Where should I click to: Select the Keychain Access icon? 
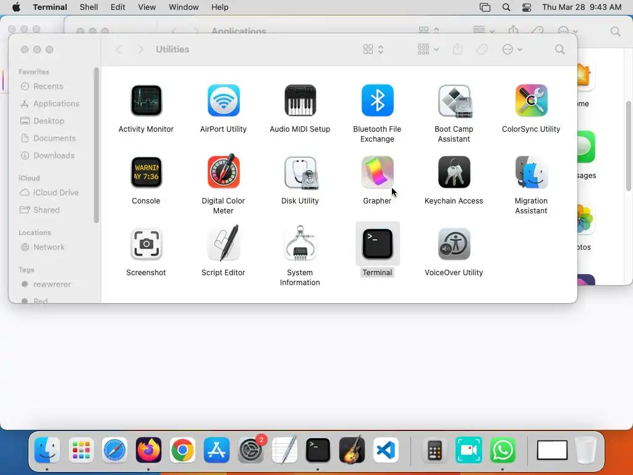(454, 173)
